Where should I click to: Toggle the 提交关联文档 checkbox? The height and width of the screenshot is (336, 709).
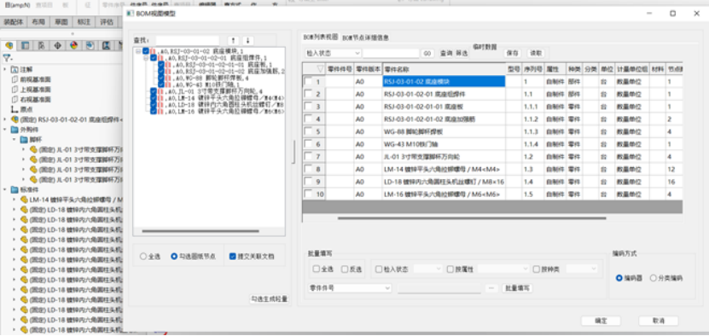coord(233,257)
